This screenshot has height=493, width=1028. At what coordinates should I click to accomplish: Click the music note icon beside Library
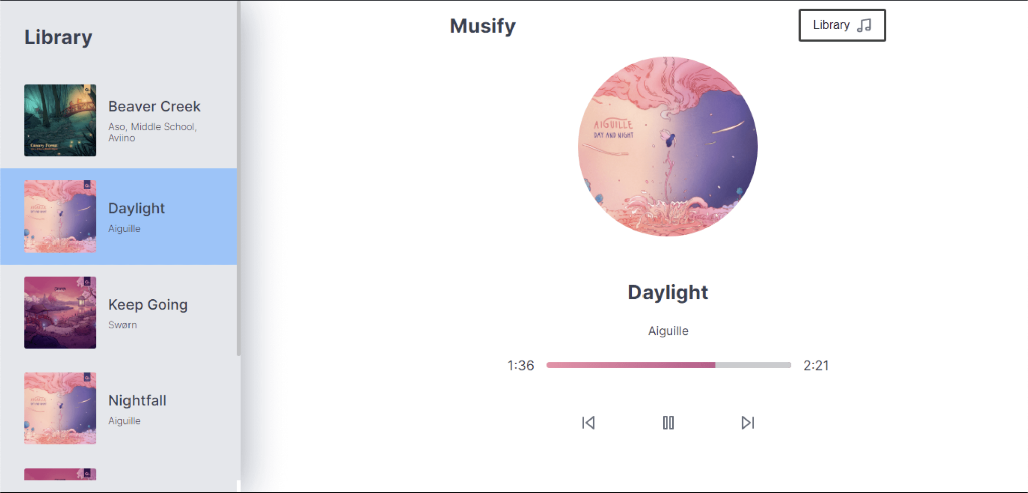(x=864, y=24)
